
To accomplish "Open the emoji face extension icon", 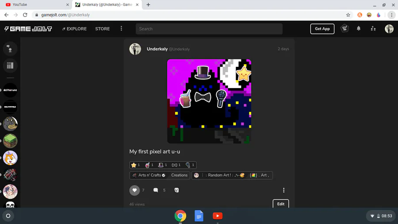I will pyautogui.click(x=369, y=15).
